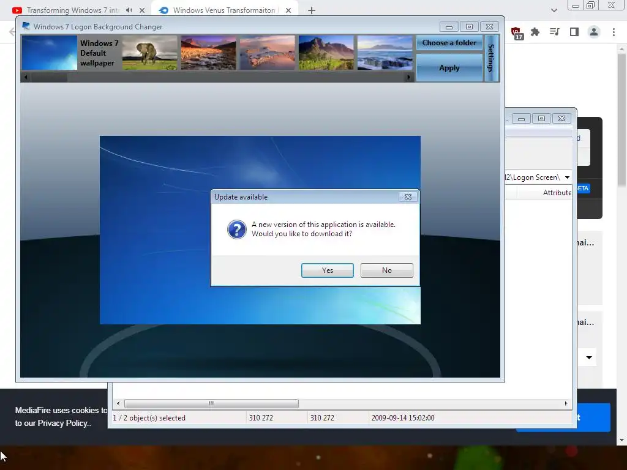627x470 pixels.
Task: Switch to Windows Venus Transformation tab
Action: [224, 10]
